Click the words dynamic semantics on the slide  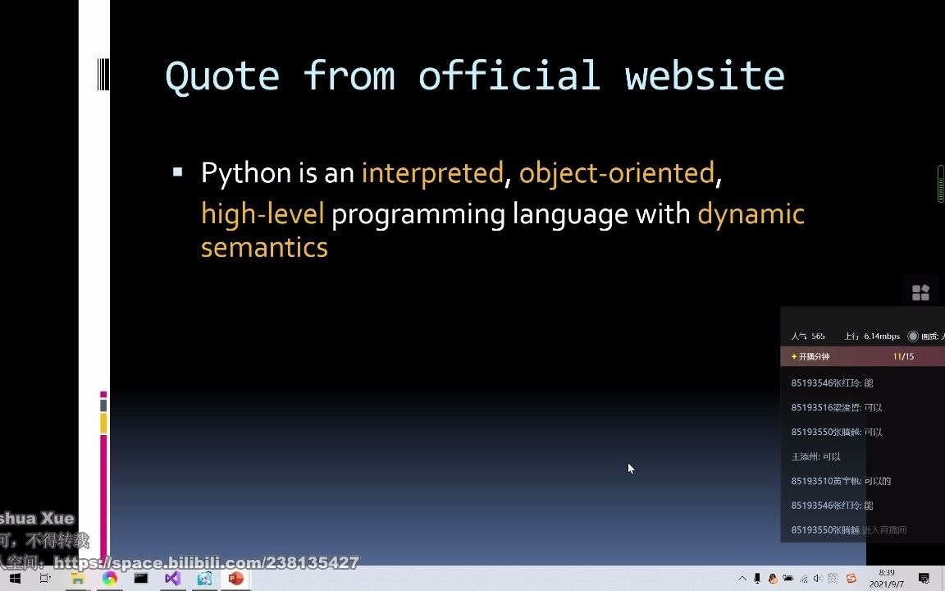click(x=503, y=231)
